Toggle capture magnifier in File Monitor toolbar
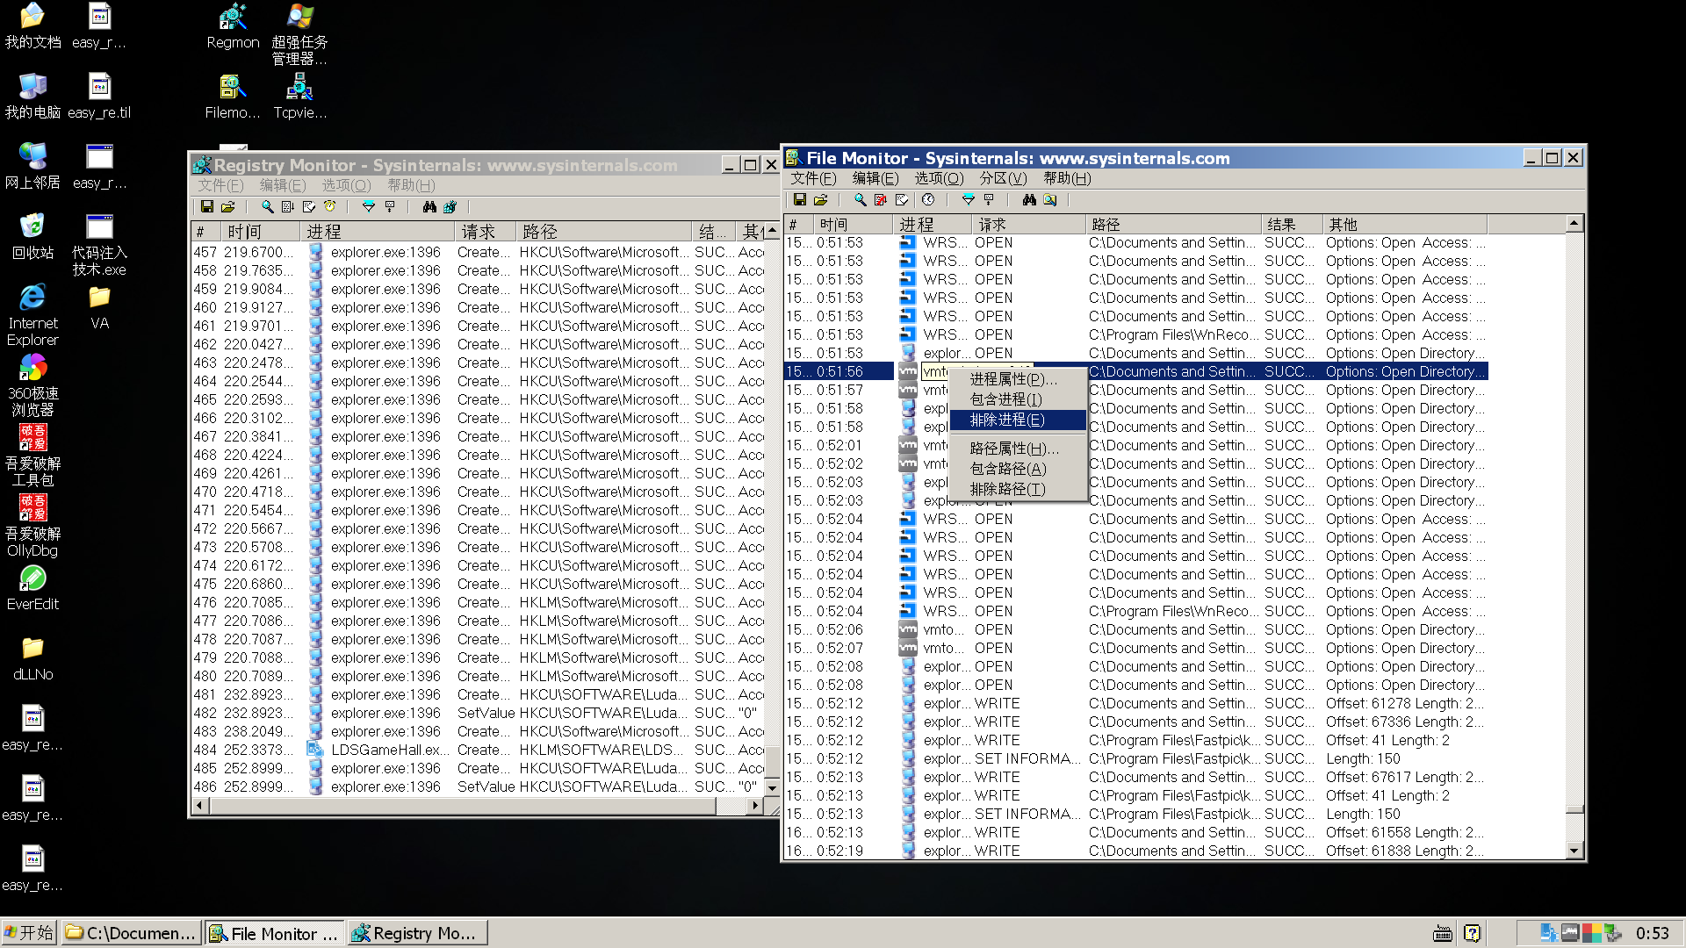This screenshot has width=1686, height=948. coord(861,200)
